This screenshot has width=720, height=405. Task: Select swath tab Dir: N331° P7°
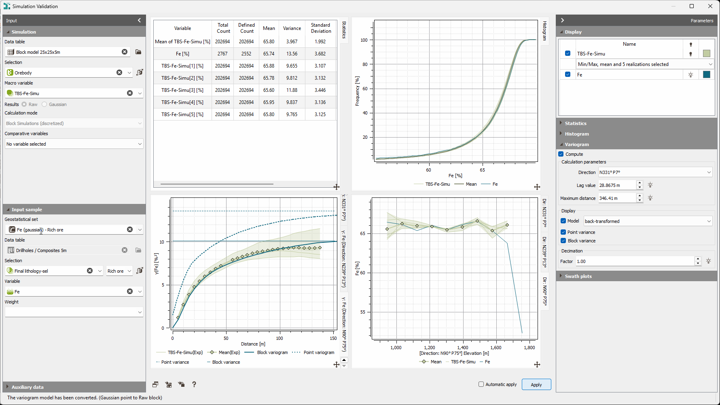click(544, 213)
